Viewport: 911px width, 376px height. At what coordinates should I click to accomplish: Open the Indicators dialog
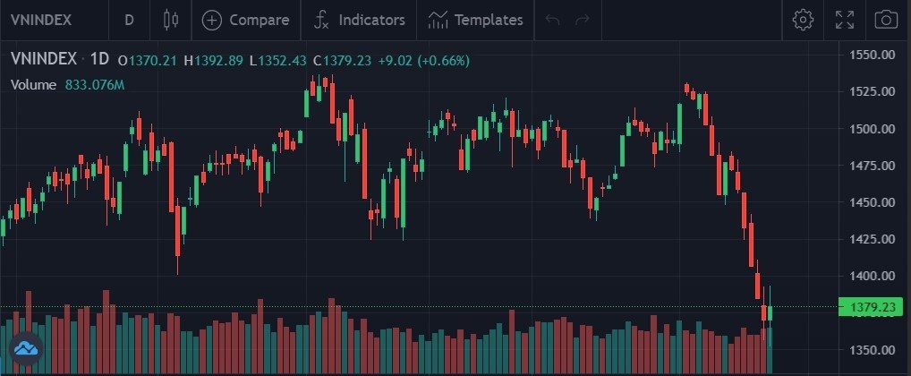360,20
